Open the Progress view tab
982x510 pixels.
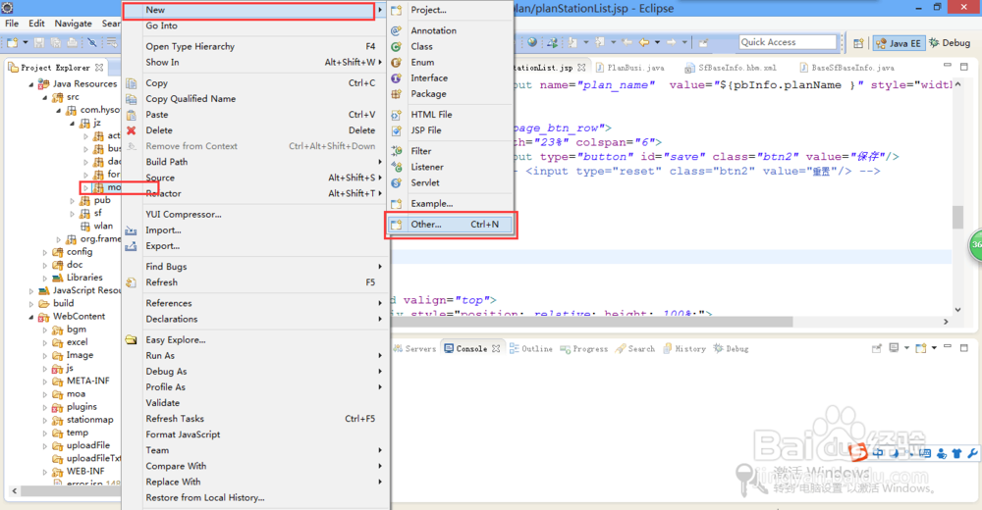[583, 348]
